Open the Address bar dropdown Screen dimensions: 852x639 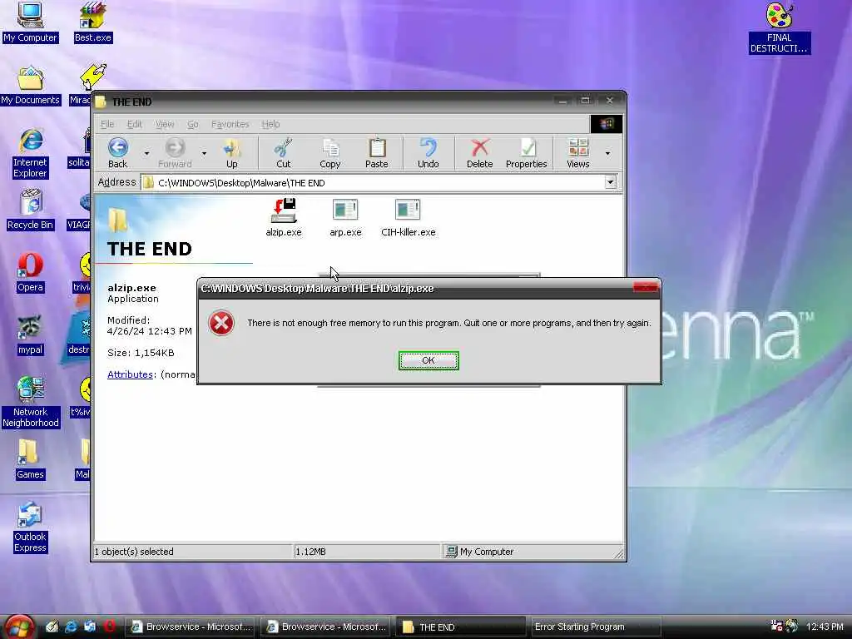click(611, 182)
